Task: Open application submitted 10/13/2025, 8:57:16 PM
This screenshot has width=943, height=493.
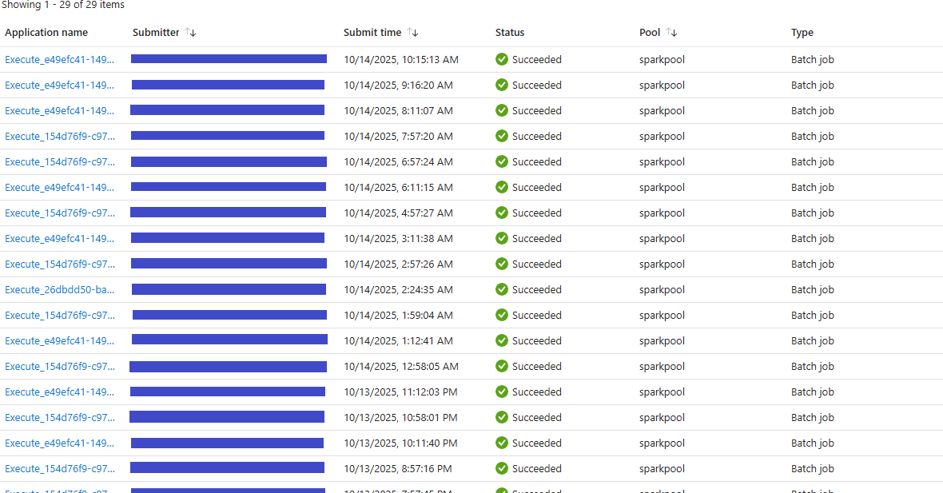Action: click(x=60, y=468)
